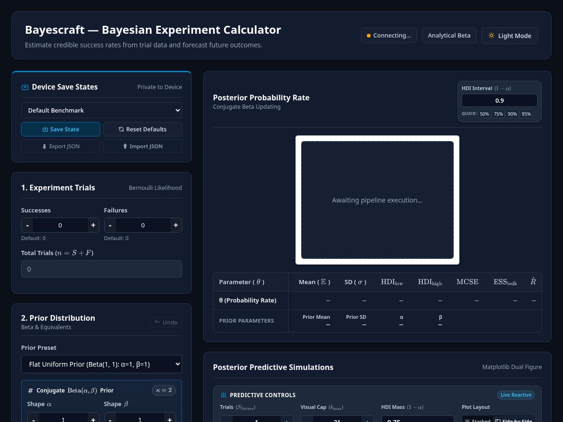Click the MCSE column header
Image resolution: width=563 pixels, height=422 pixels.
pyautogui.click(x=467, y=282)
